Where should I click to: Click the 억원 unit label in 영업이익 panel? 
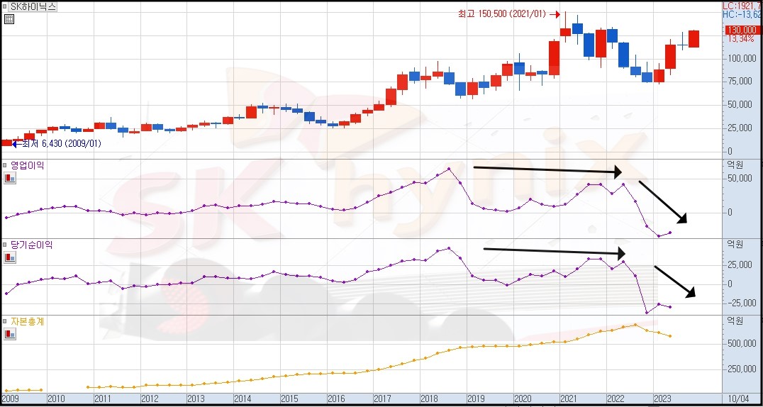pos(735,165)
